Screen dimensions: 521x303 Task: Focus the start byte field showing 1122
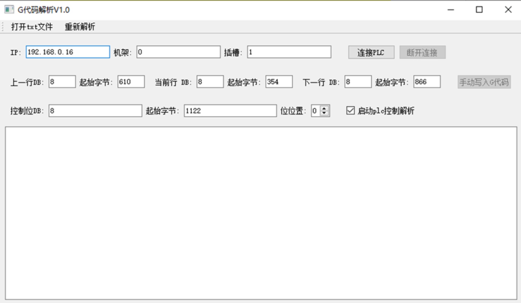tap(230, 111)
